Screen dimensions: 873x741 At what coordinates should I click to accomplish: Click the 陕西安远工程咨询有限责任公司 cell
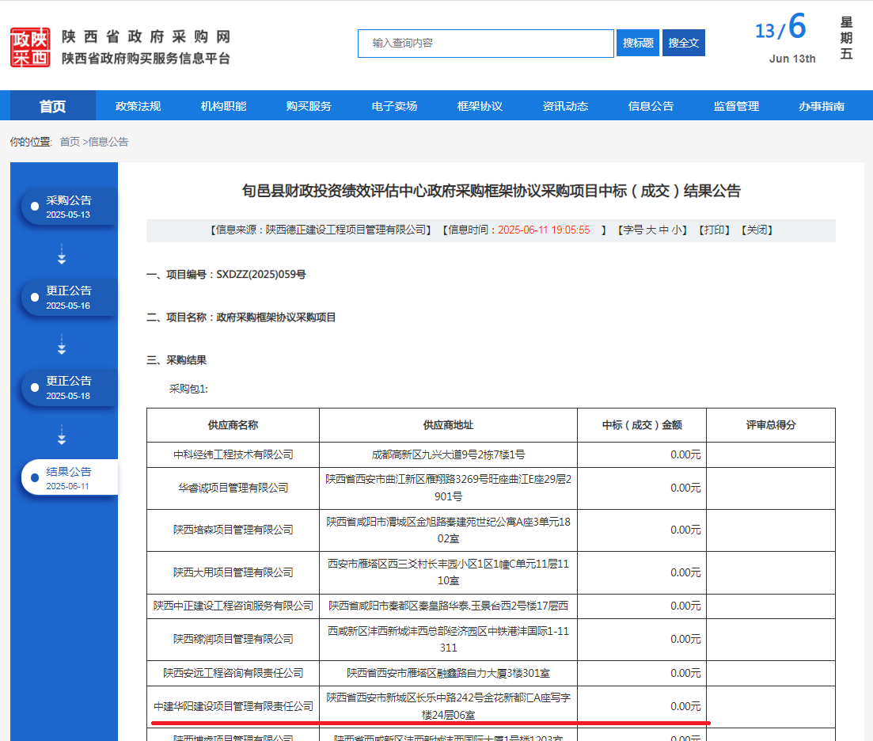233,674
